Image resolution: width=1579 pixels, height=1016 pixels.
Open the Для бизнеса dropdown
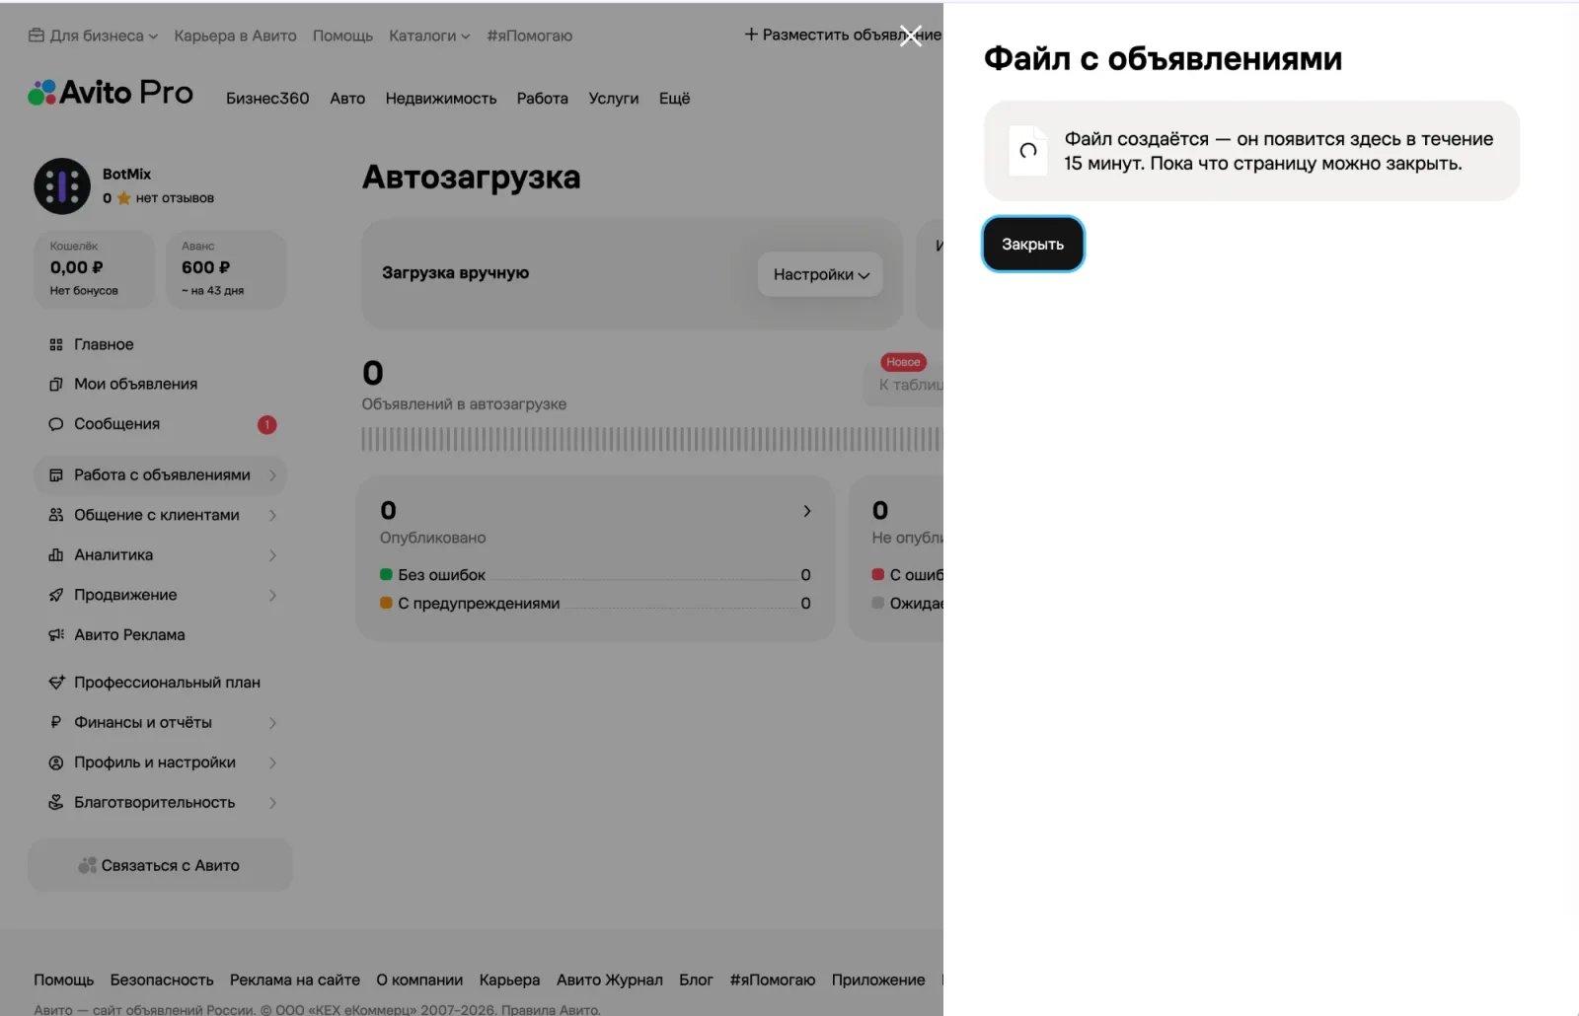coord(93,36)
